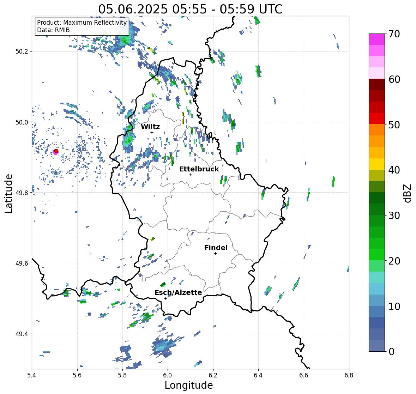Click the latitude tick label 50.2
Viewport: 416px width, 394px height.
pos(22,51)
